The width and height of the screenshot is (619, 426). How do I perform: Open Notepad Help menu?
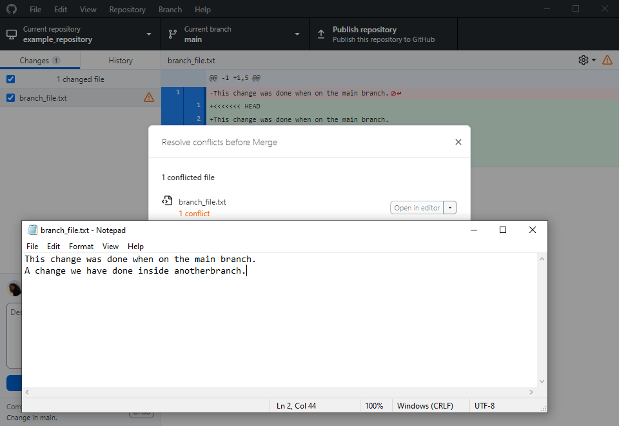(x=135, y=247)
